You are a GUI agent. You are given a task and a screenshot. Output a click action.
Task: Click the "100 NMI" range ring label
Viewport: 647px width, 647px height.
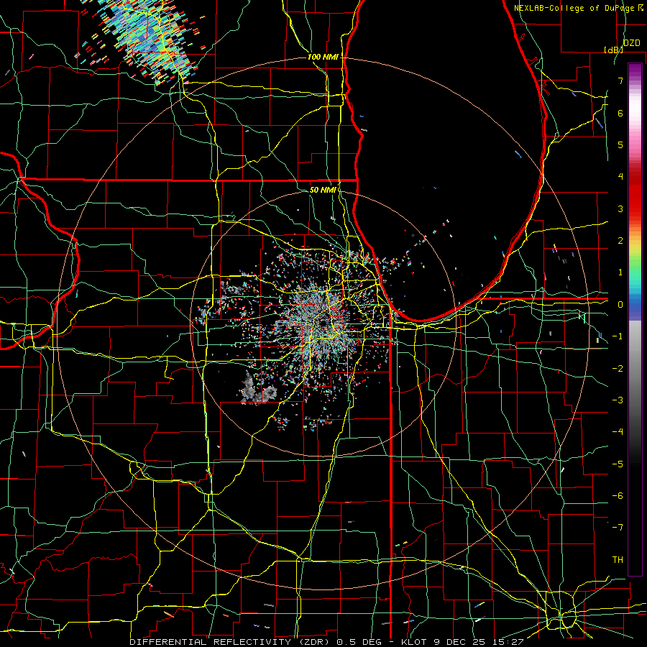tap(323, 57)
